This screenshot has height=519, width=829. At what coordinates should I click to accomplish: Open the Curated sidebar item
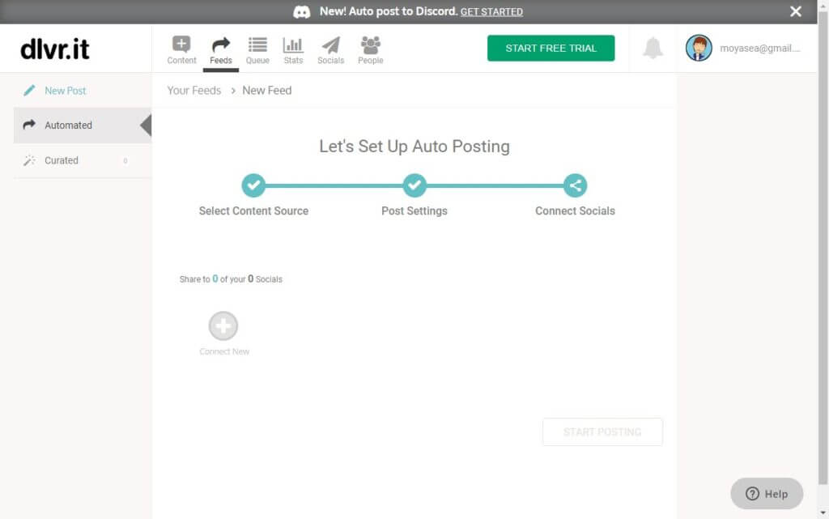point(62,160)
